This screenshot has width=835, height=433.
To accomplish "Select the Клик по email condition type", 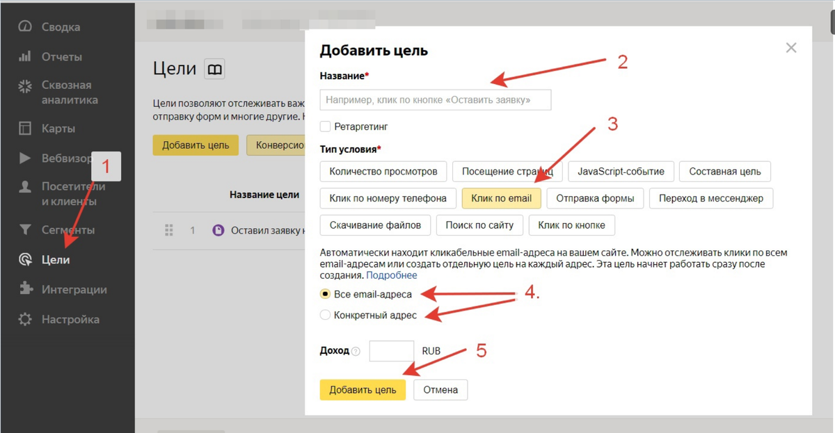I will (502, 198).
